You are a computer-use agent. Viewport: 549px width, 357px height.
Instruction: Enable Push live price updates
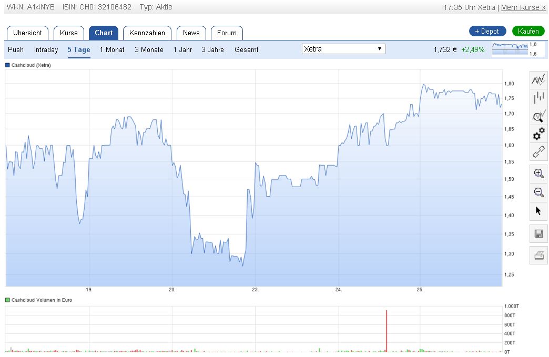coord(16,50)
